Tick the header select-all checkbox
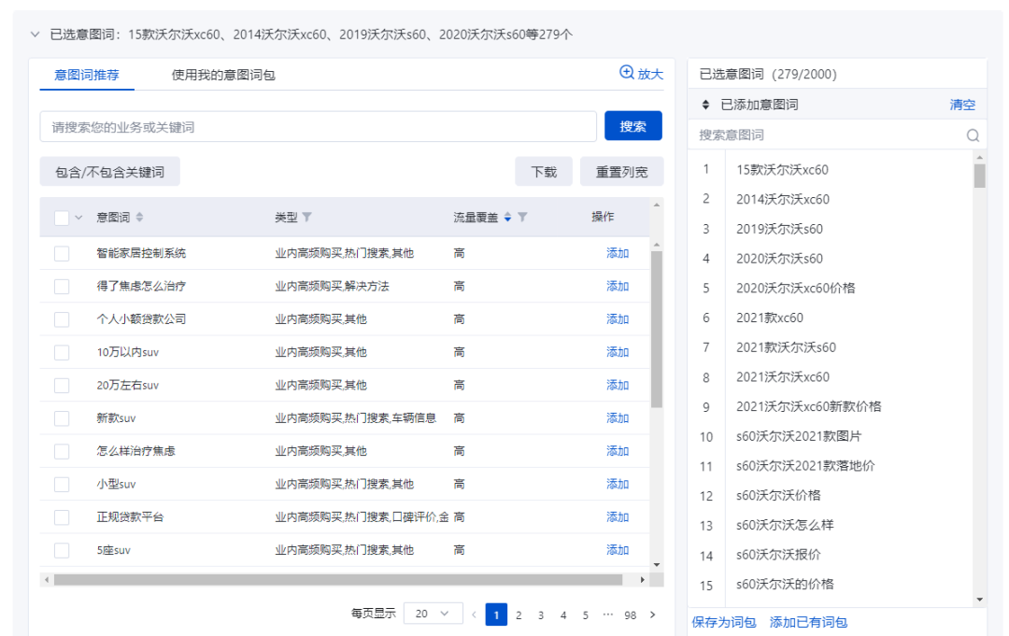 click(x=62, y=218)
